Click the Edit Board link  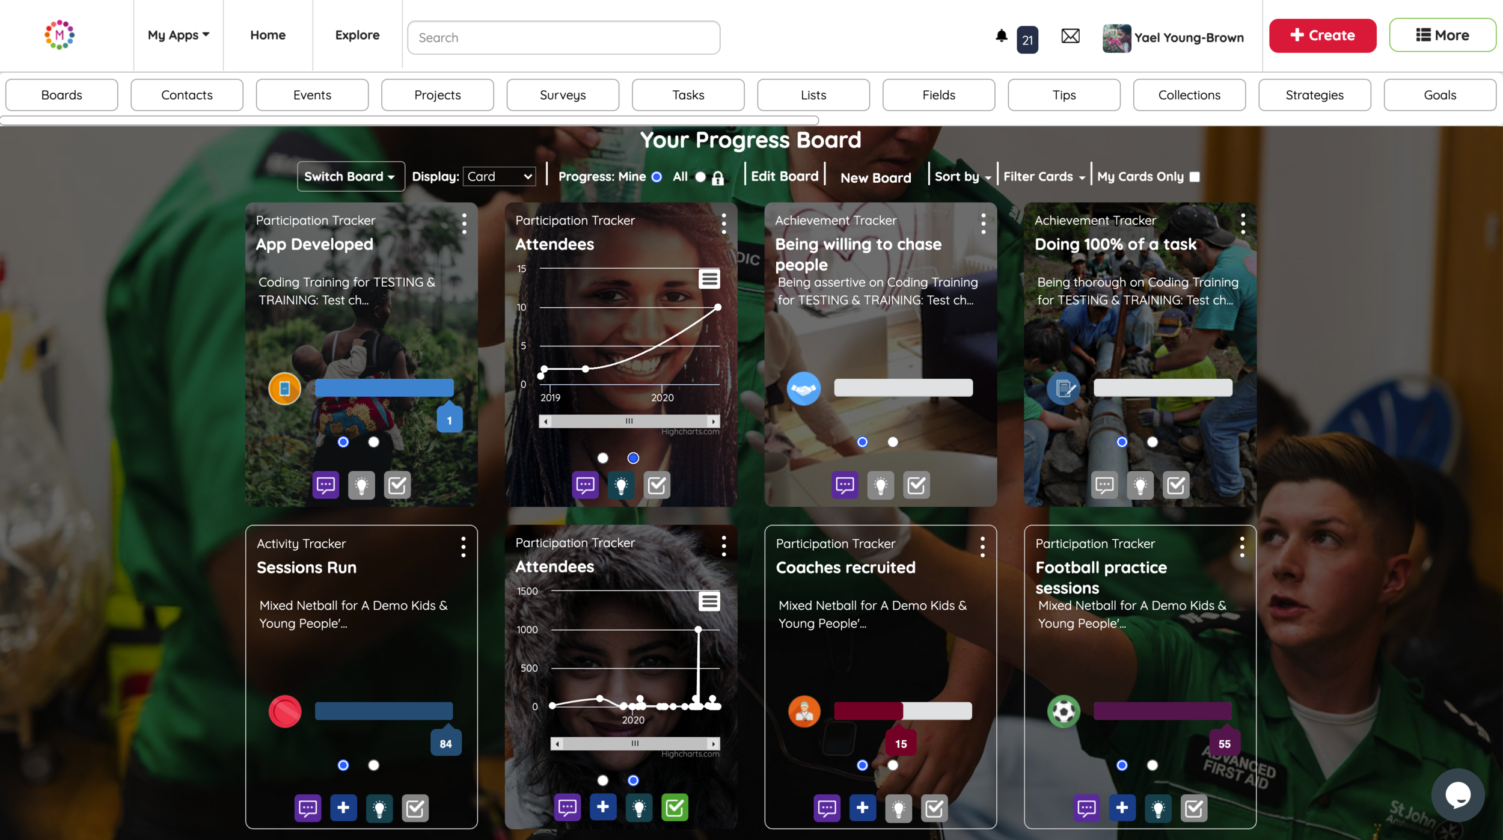click(x=784, y=176)
